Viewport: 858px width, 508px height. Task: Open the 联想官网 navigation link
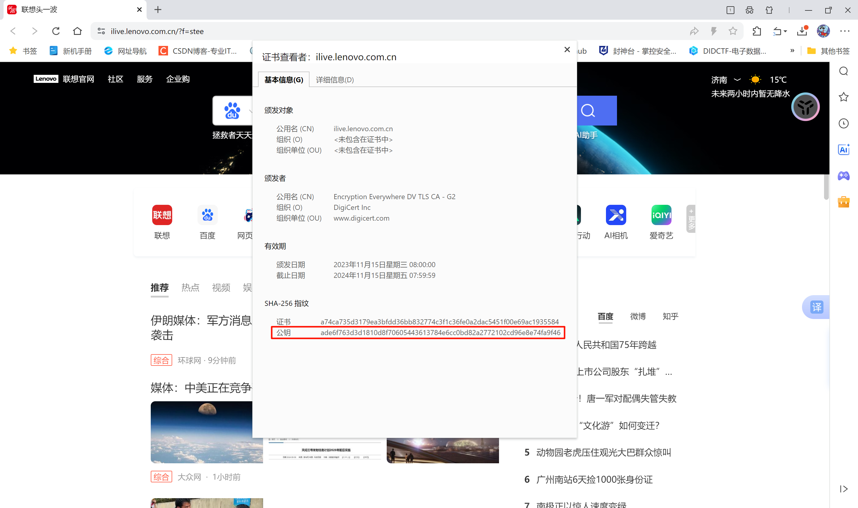(x=78, y=79)
